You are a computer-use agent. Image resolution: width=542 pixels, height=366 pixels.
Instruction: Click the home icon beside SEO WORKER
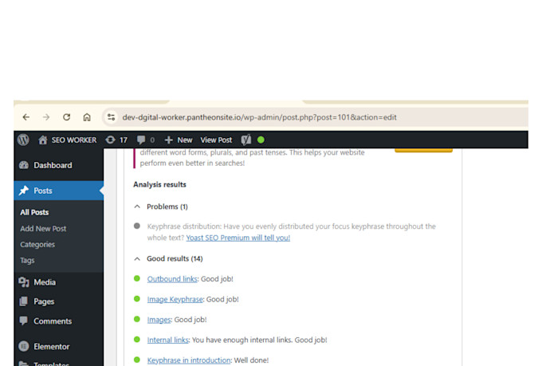(43, 140)
